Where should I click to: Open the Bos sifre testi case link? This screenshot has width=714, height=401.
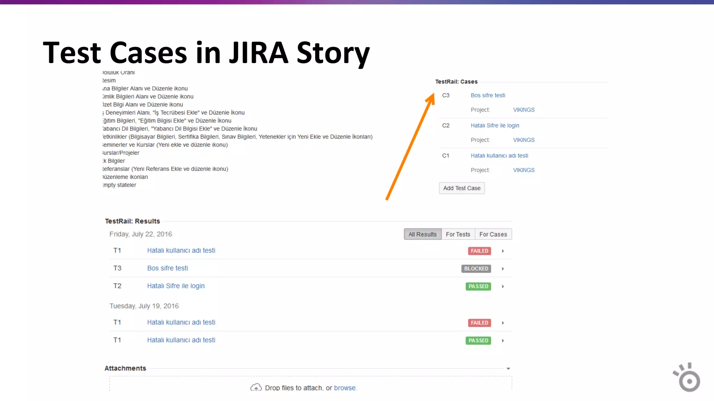(x=488, y=95)
